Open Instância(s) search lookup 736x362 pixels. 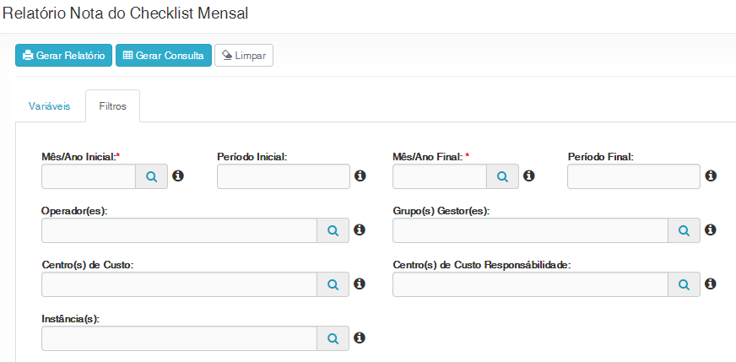pyautogui.click(x=333, y=338)
